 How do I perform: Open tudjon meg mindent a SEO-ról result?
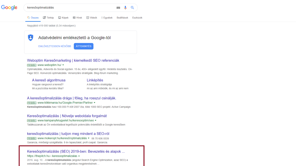coord(68,134)
